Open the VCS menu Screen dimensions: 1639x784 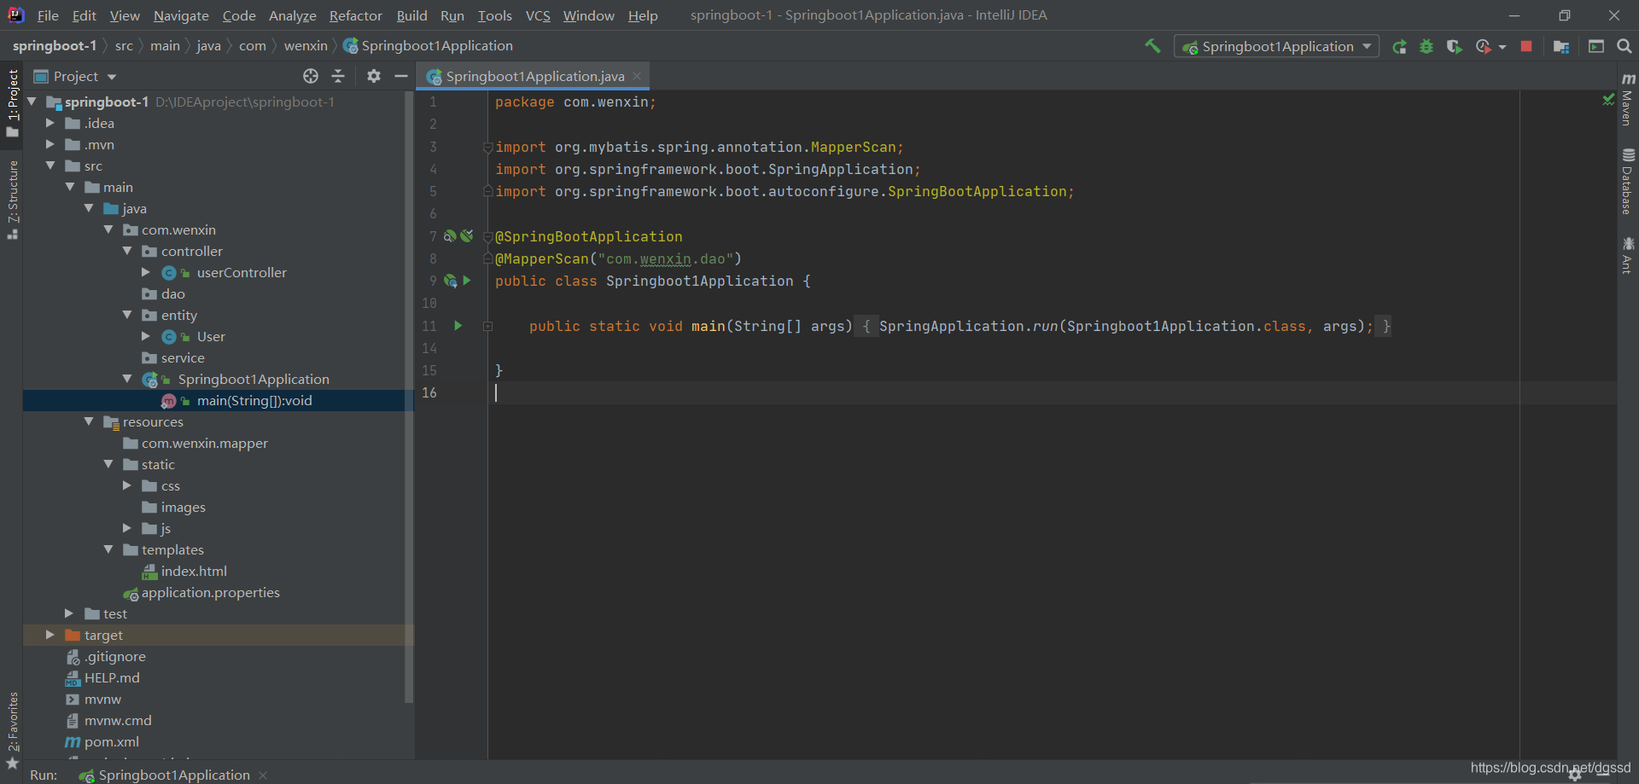[538, 15]
